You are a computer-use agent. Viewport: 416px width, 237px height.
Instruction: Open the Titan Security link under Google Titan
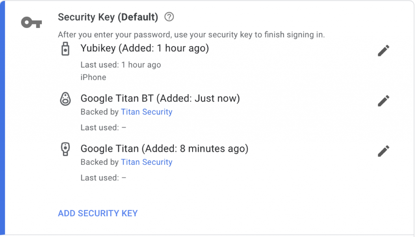click(x=147, y=162)
